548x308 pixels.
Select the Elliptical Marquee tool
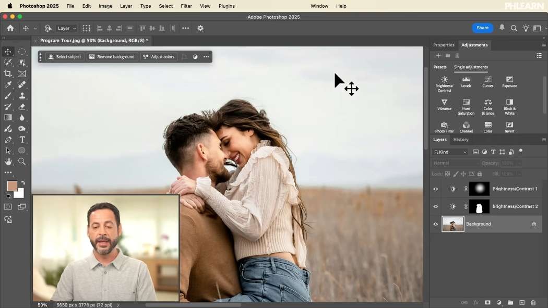tap(22, 52)
